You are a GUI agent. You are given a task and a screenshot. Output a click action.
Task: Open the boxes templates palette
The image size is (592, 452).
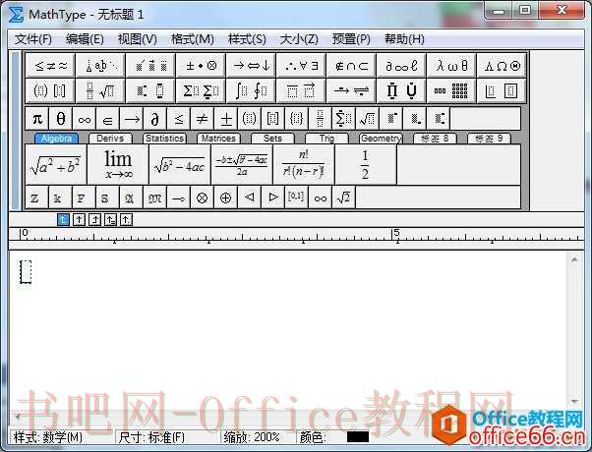(502, 90)
